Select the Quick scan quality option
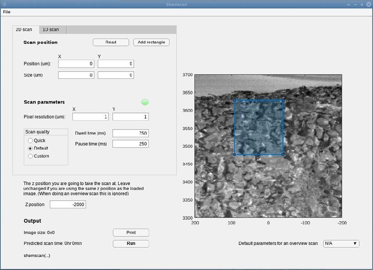373x270 pixels. pos(31,141)
